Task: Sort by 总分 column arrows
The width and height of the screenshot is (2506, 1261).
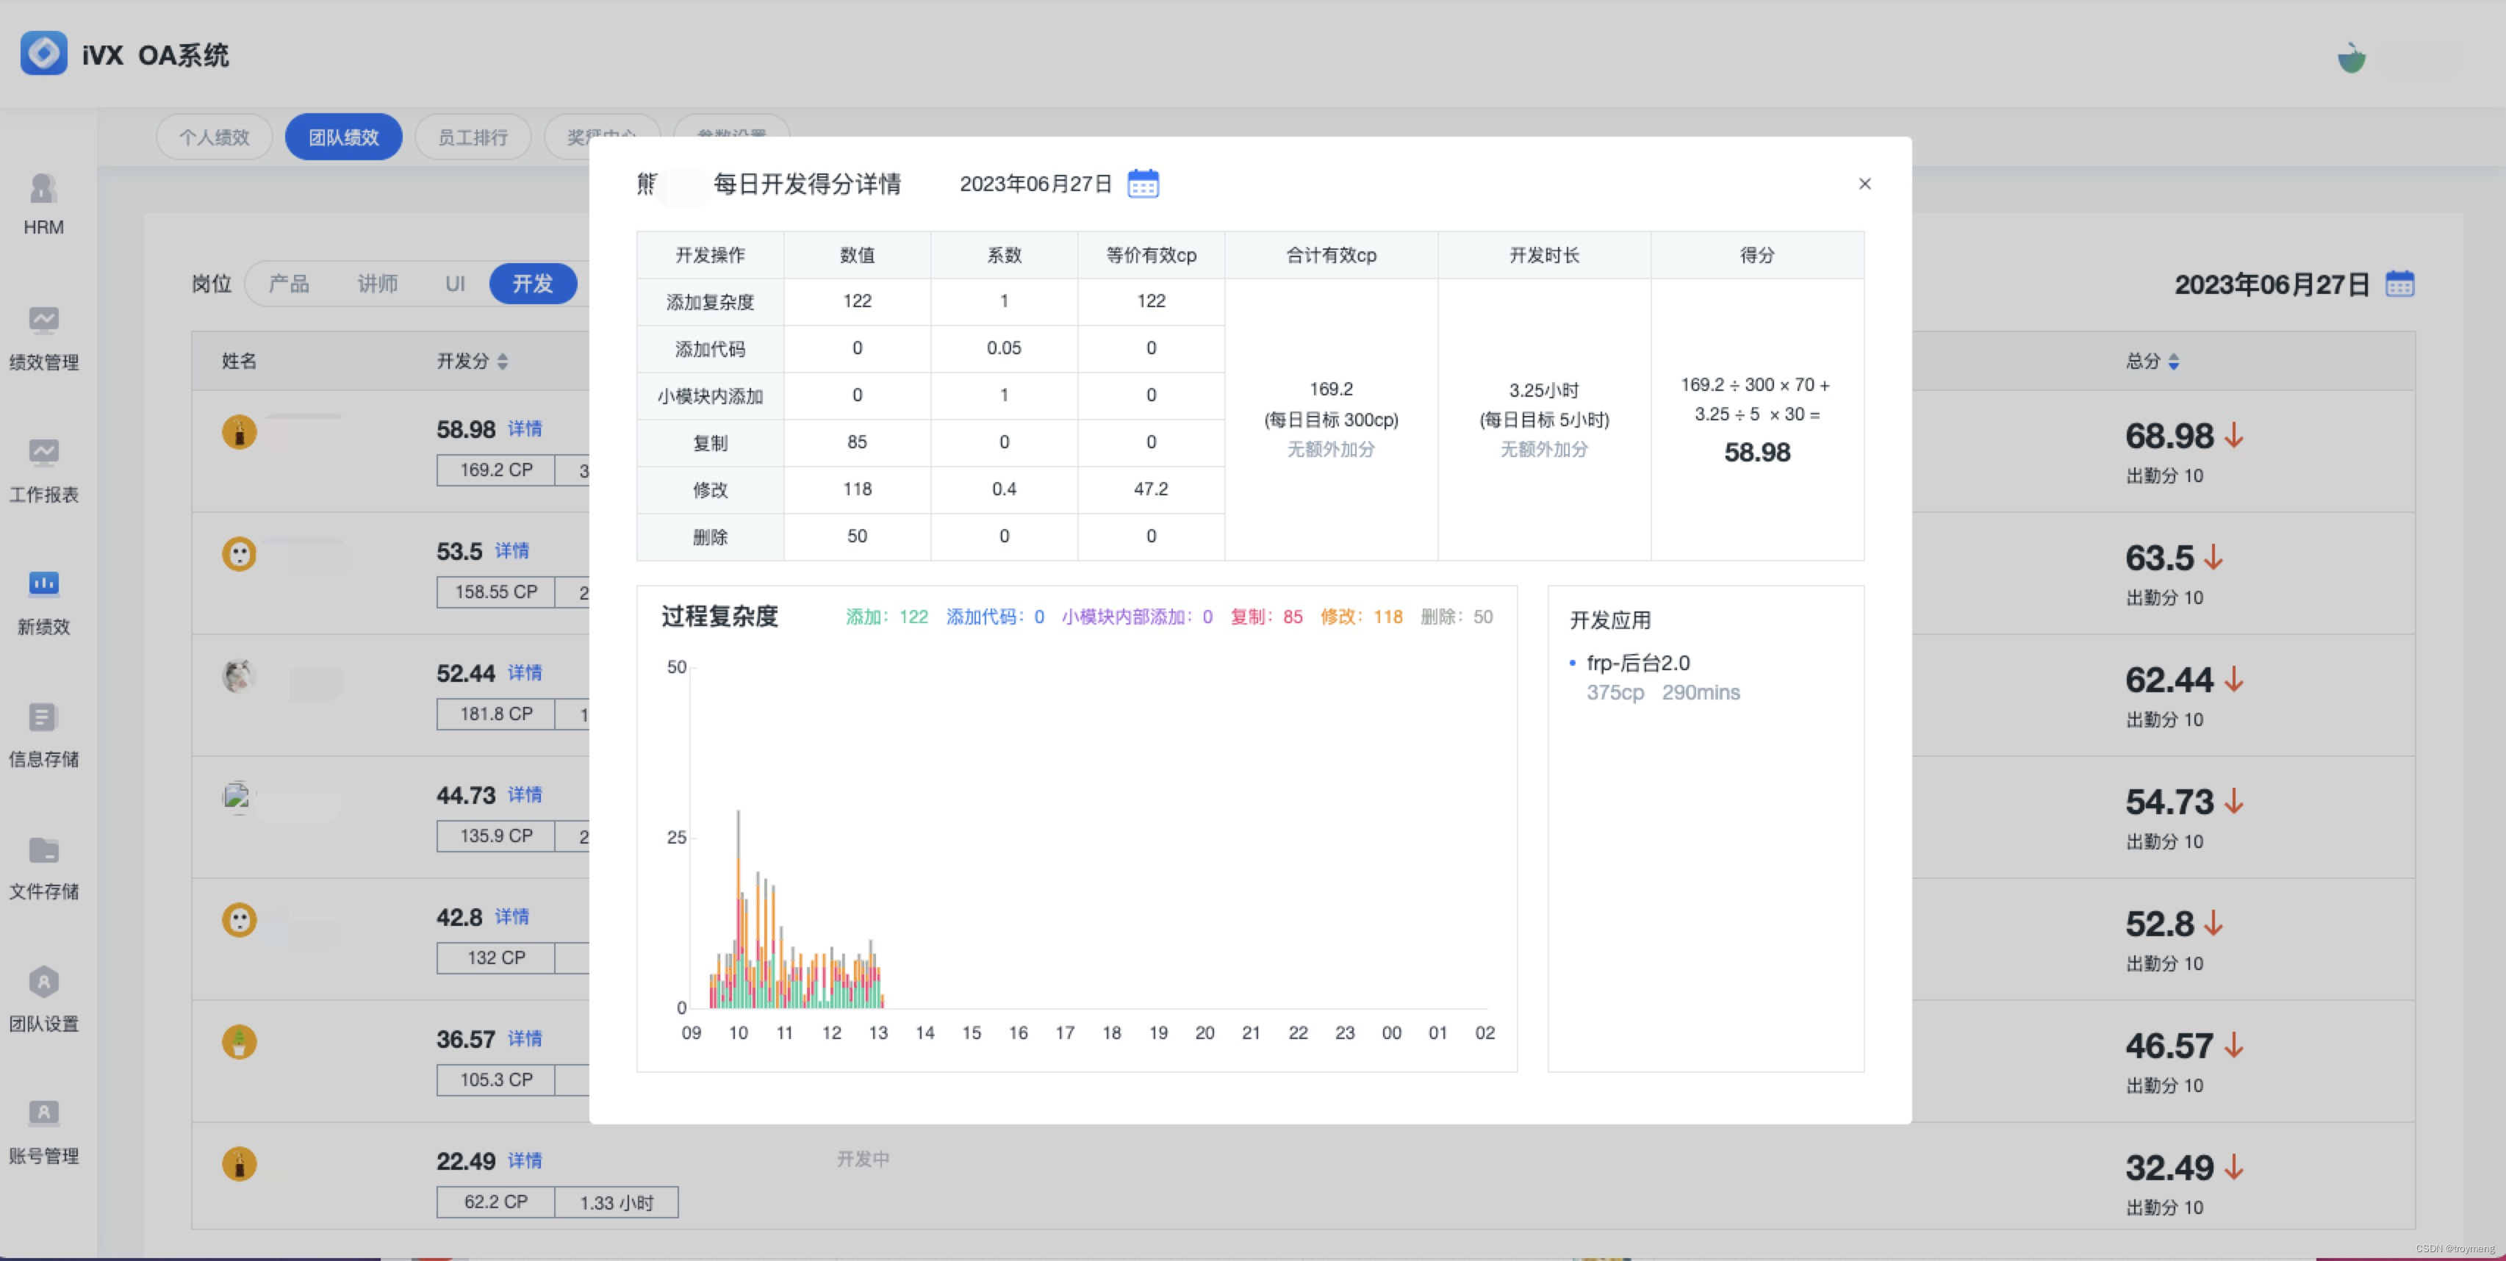Action: [x=2173, y=362]
